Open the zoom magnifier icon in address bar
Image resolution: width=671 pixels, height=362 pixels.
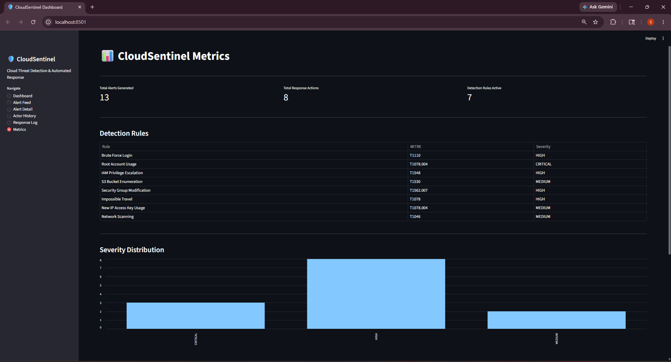tap(584, 22)
